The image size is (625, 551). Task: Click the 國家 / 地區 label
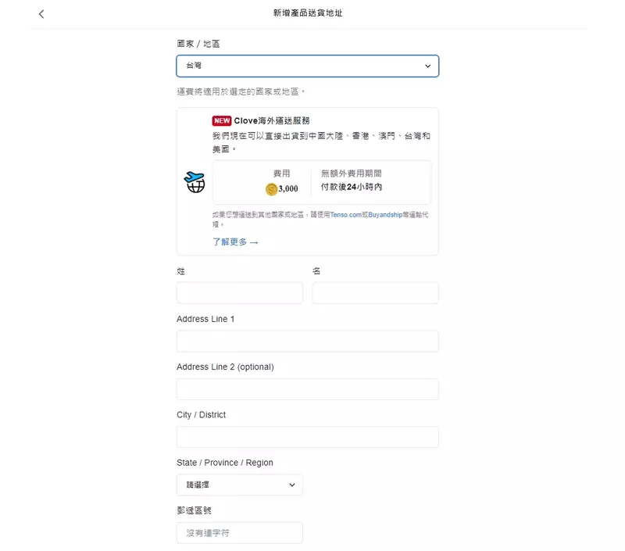[198, 44]
